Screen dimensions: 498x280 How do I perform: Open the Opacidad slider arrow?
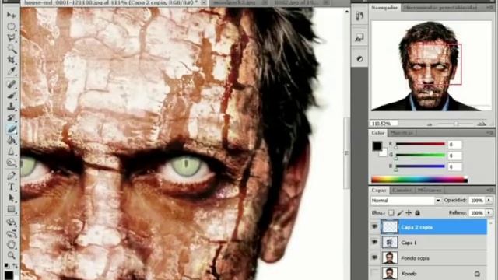(x=489, y=200)
